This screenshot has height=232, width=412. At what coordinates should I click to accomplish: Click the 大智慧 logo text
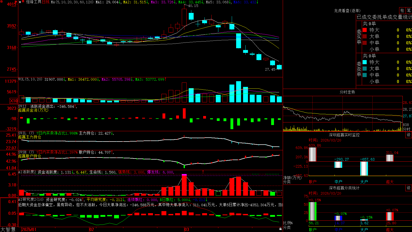click(x=8, y=229)
